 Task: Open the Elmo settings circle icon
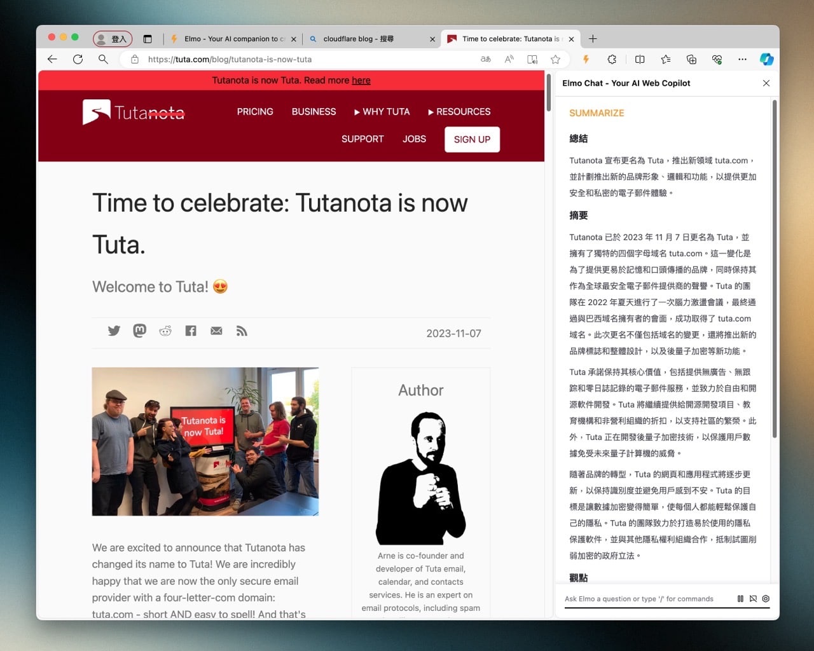(x=766, y=599)
